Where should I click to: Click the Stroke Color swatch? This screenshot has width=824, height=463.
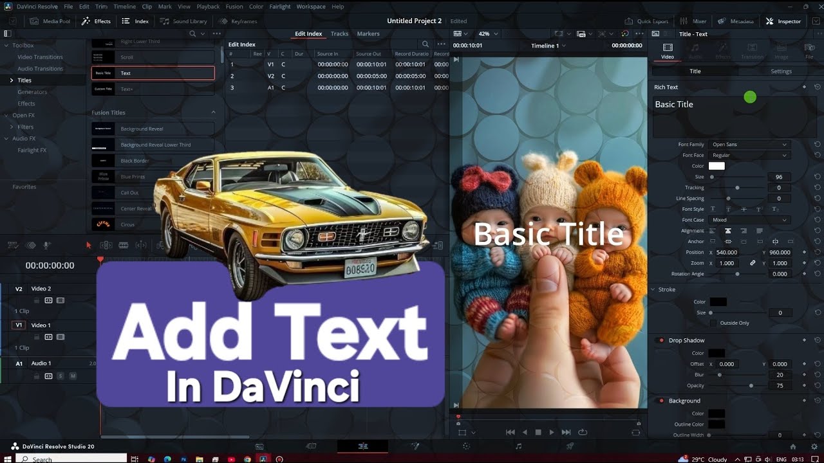[718, 302]
